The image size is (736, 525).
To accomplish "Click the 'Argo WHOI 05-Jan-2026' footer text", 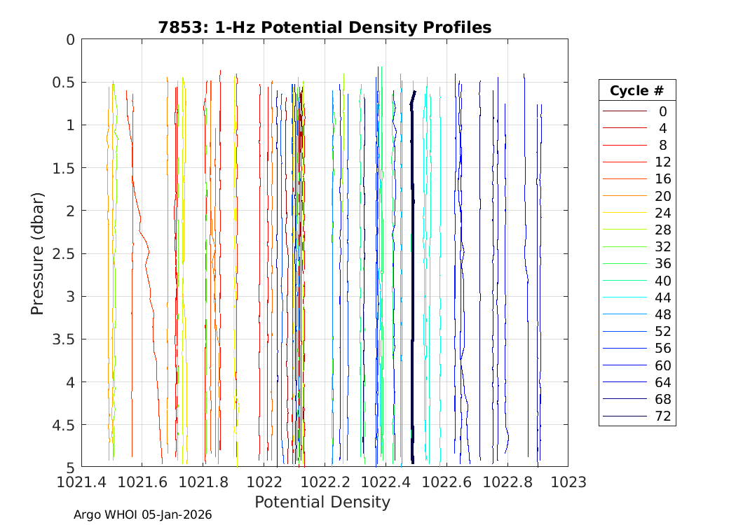I will (142, 514).
